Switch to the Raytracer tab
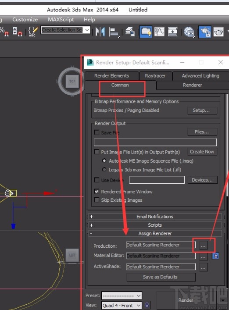Viewport: 229px width, 310px height. [x=155, y=76]
